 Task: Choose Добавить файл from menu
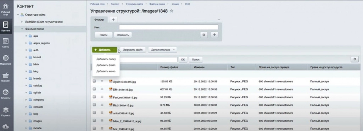click(106, 65)
